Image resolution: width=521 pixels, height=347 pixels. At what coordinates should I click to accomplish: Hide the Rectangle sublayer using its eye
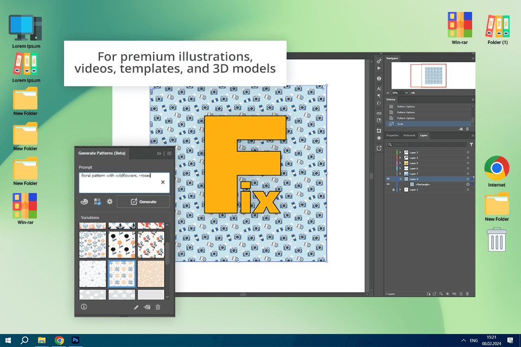[x=387, y=184]
